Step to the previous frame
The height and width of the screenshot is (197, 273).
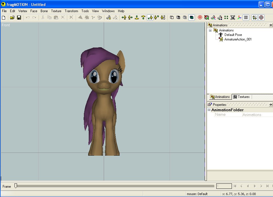(x=242, y=186)
